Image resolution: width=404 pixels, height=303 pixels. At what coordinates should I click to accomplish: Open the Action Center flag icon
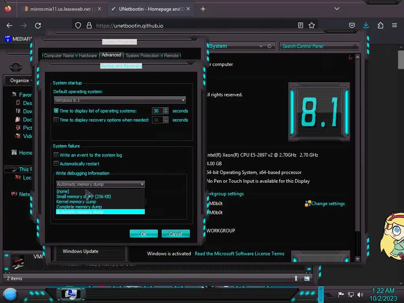pos(341,294)
